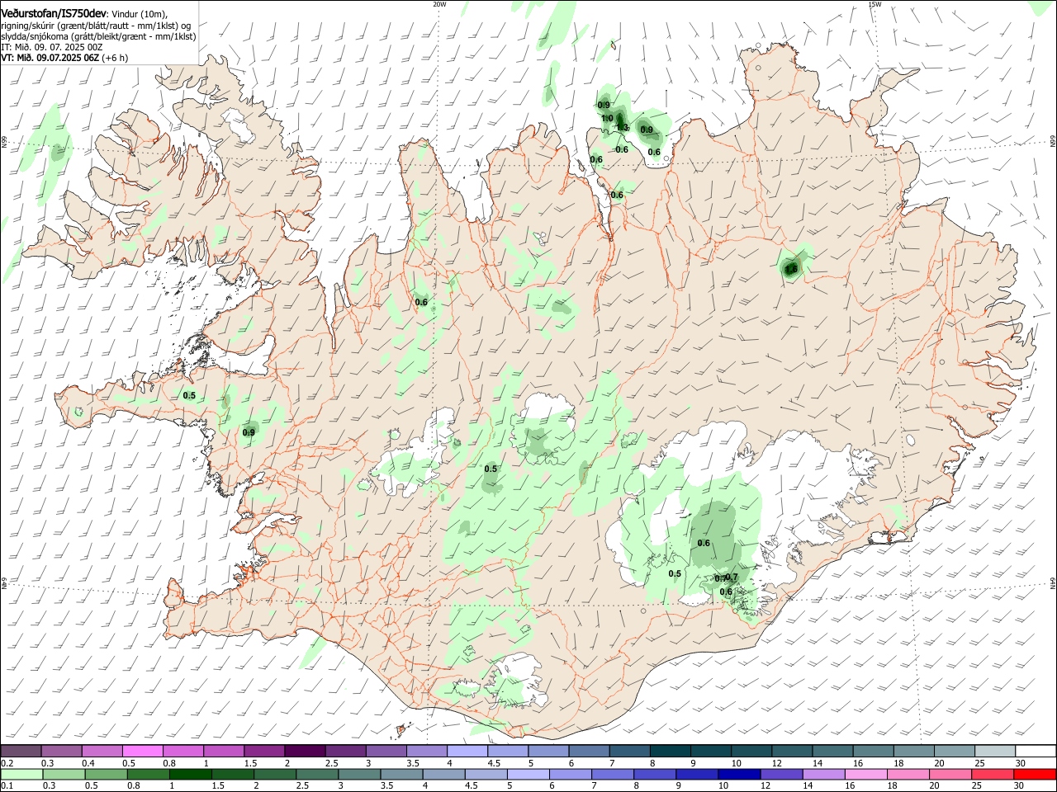Click the light pink 16 swatch in rain legend
1057x792 pixels.
[865, 774]
